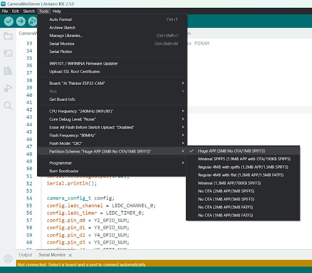Click code config.pin_d0 = Y2_GPIO_NUM;

pyautogui.click(x=88, y=220)
